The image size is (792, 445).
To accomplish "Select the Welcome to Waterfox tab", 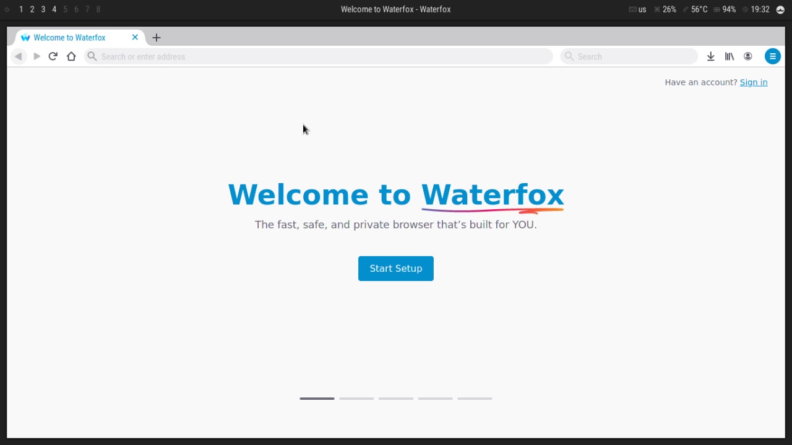I will 80,37.
